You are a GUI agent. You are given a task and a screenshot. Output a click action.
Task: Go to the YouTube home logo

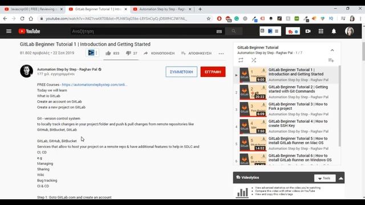29,31
